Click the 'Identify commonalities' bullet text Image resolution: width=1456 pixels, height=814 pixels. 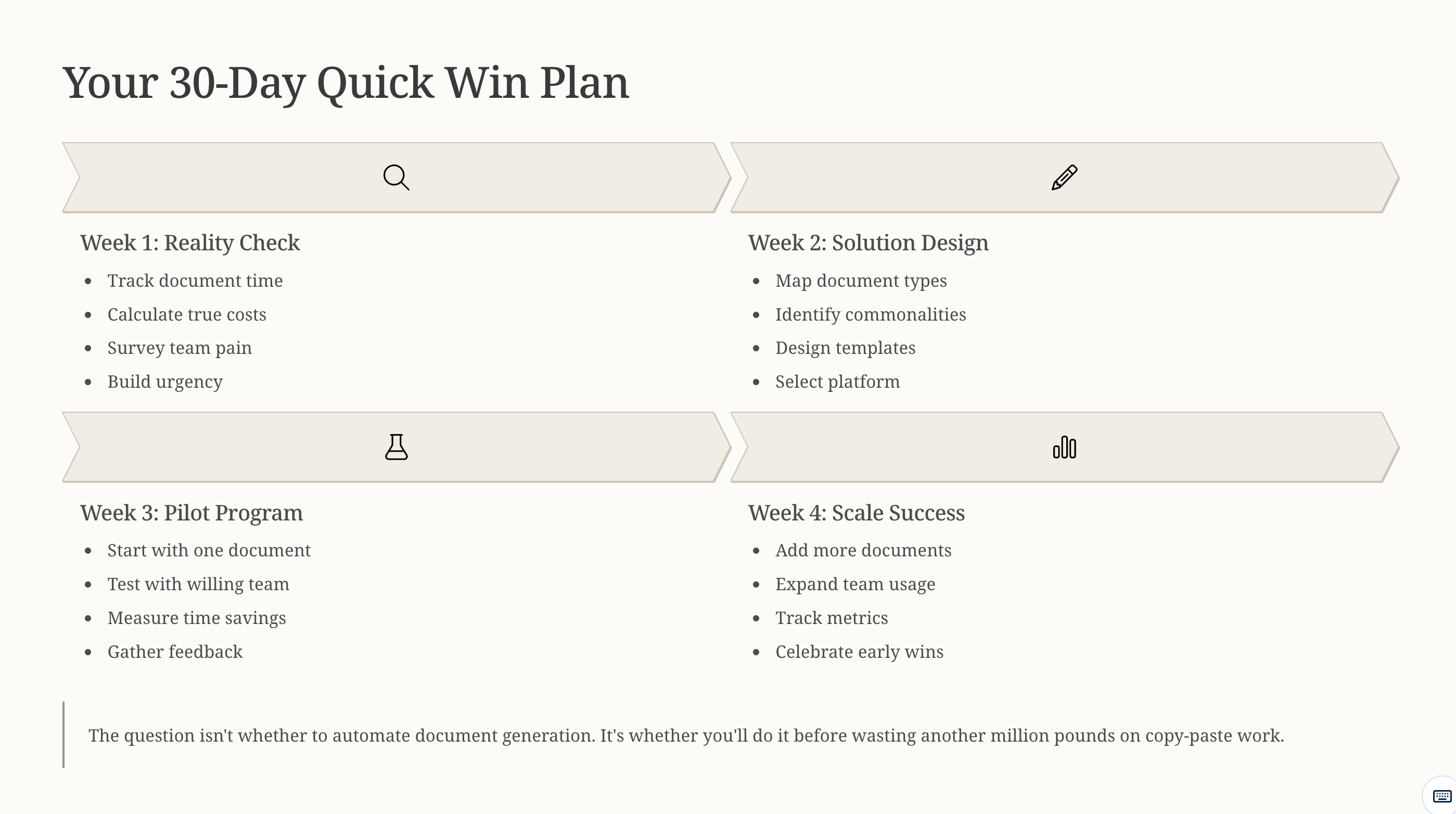click(x=871, y=315)
